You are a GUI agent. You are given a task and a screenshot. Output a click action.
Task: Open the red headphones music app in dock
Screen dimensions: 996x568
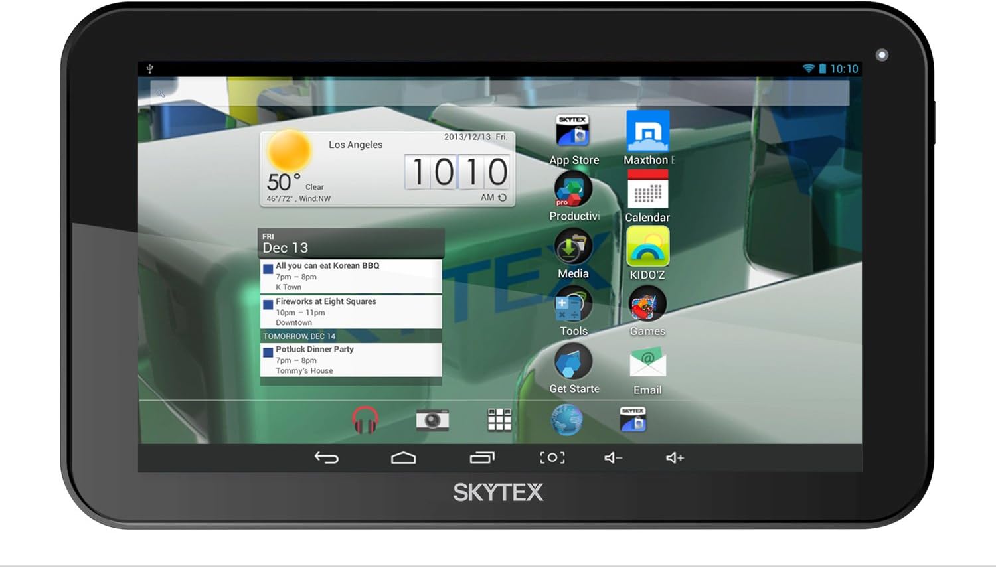coord(365,420)
